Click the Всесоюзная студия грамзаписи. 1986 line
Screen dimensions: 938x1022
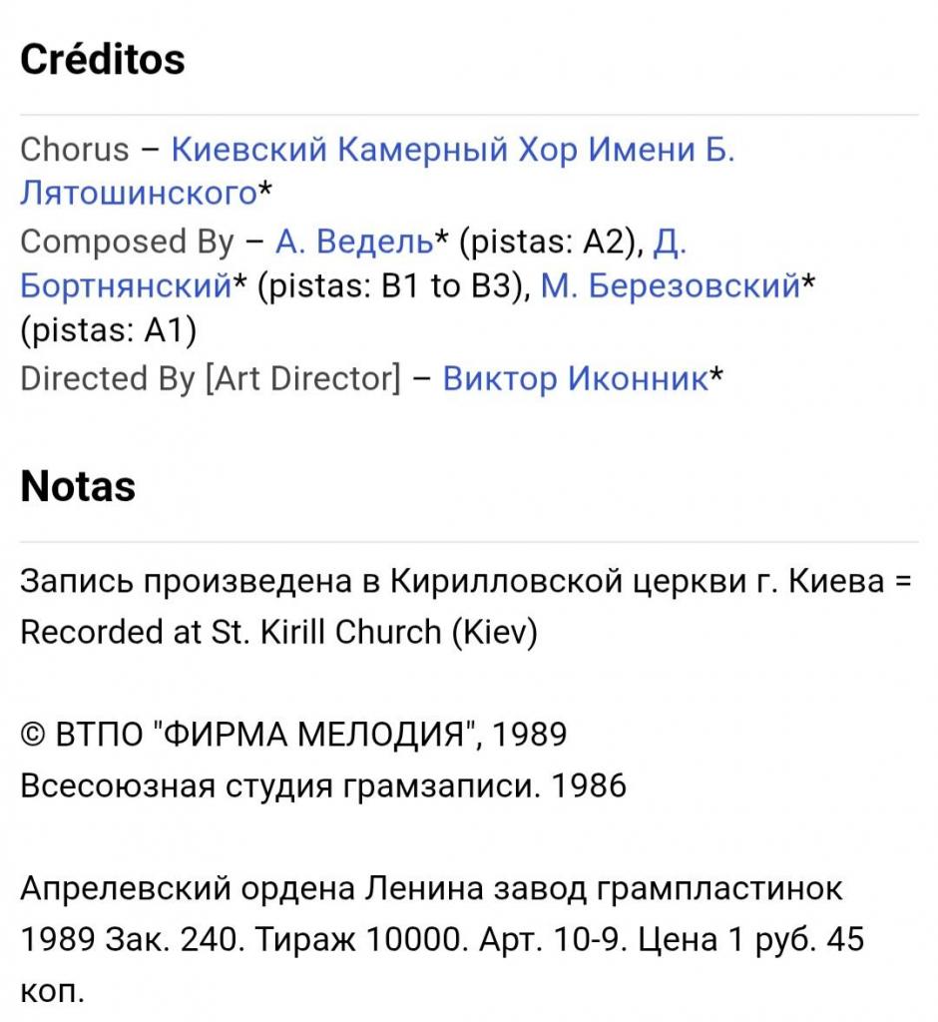pyautogui.click(x=323, y=786)
